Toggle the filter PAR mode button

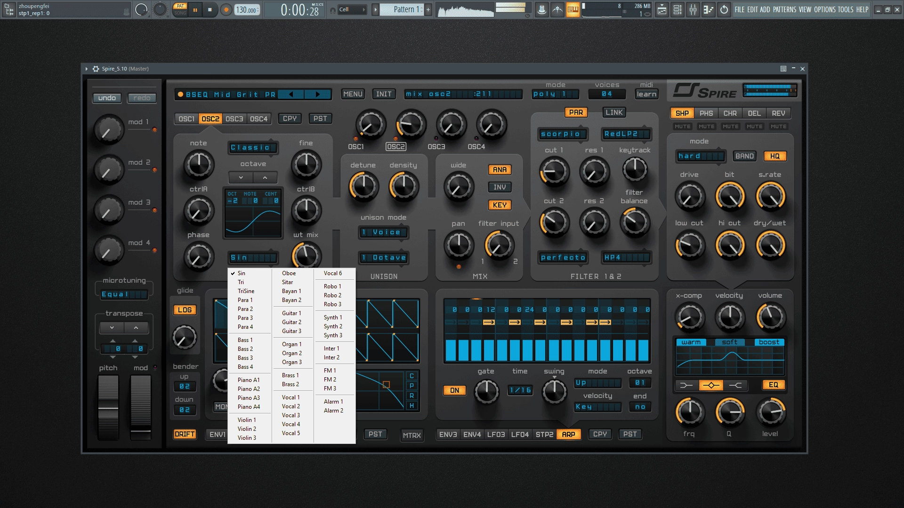[576, 112]
